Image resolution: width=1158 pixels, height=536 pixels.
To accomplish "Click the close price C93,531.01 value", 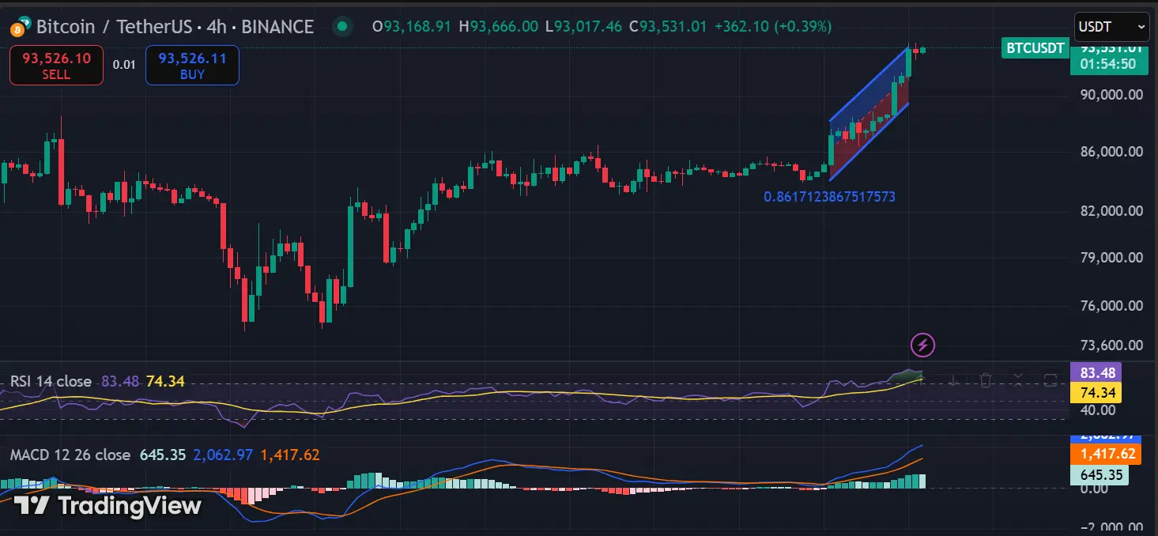I will (x=668, y=27).
